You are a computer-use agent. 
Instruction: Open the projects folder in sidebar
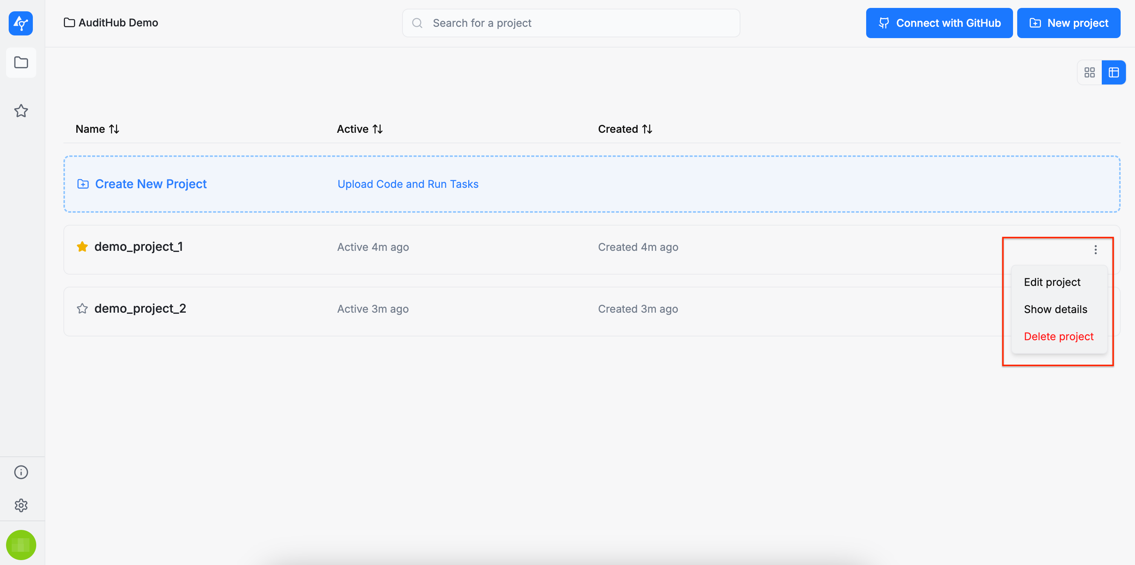[21, 63]
